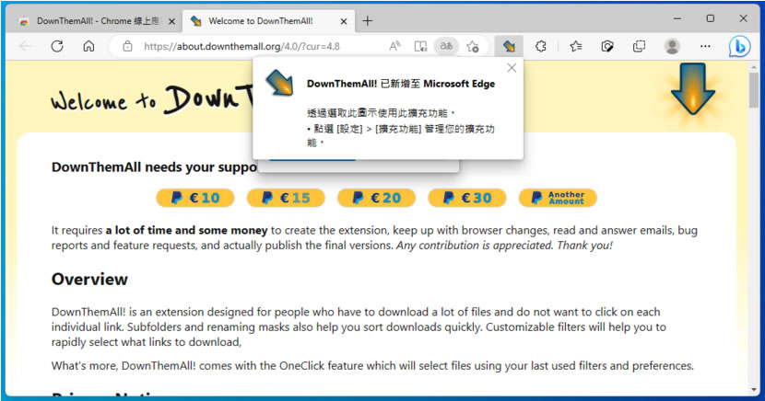Click 'Any contribution is appreciated' text

tap(475, 246)
